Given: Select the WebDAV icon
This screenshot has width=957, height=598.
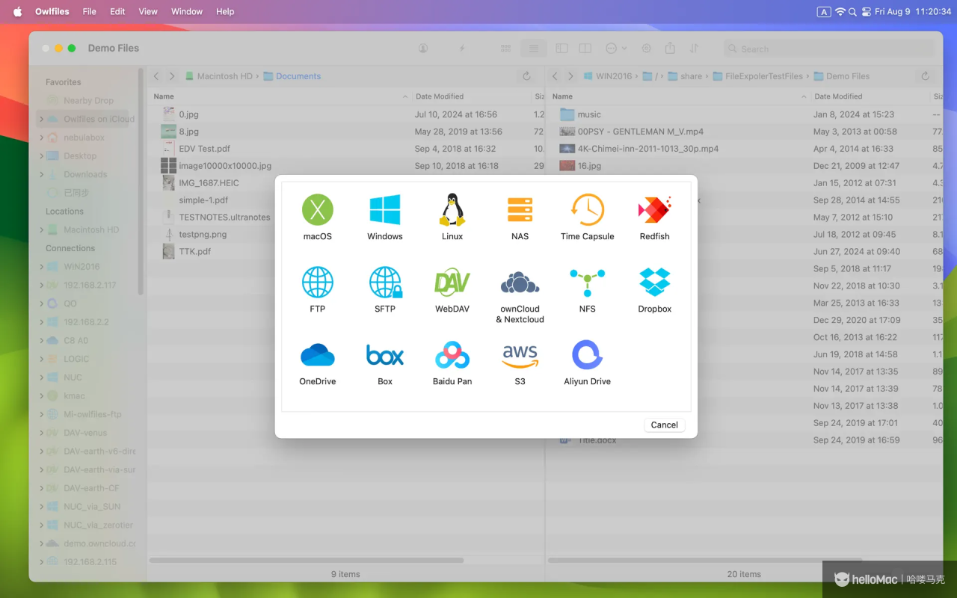Looking at the screenshot, I should click(452, 283).
